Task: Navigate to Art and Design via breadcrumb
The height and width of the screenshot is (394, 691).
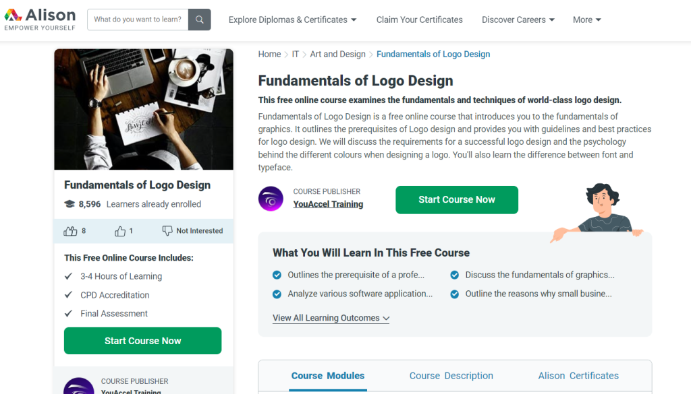Action: pyautogui.click(x=337, y=54)
